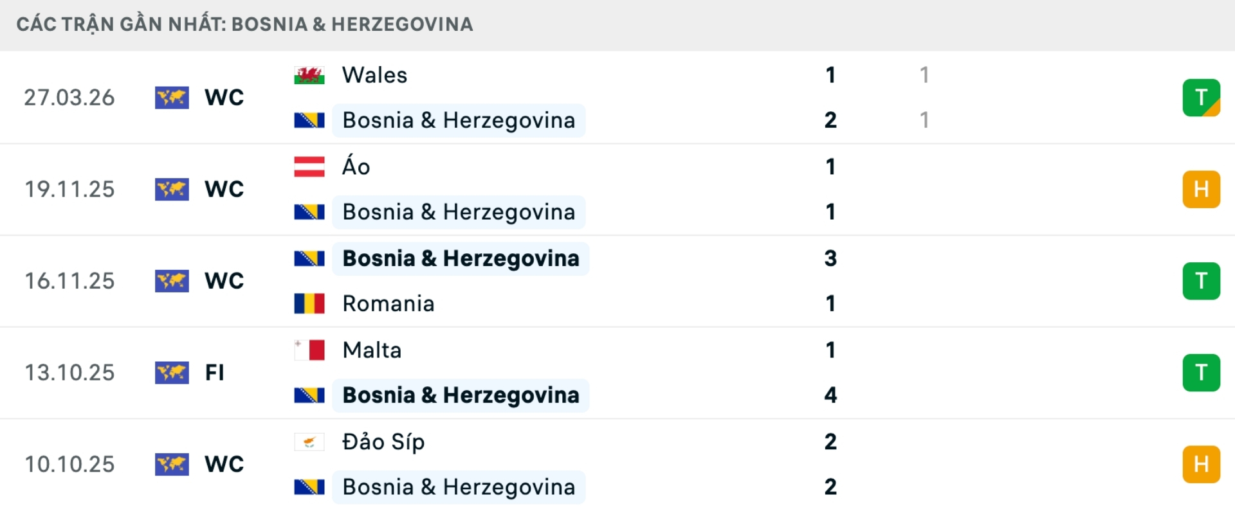The image size is (1235, 509).
Task: Click the header Các trận gần nhất
Action: (244, 24)
